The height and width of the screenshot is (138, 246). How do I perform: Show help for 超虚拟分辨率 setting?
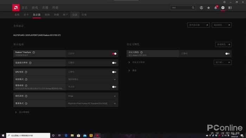click(x=30, y=63)
